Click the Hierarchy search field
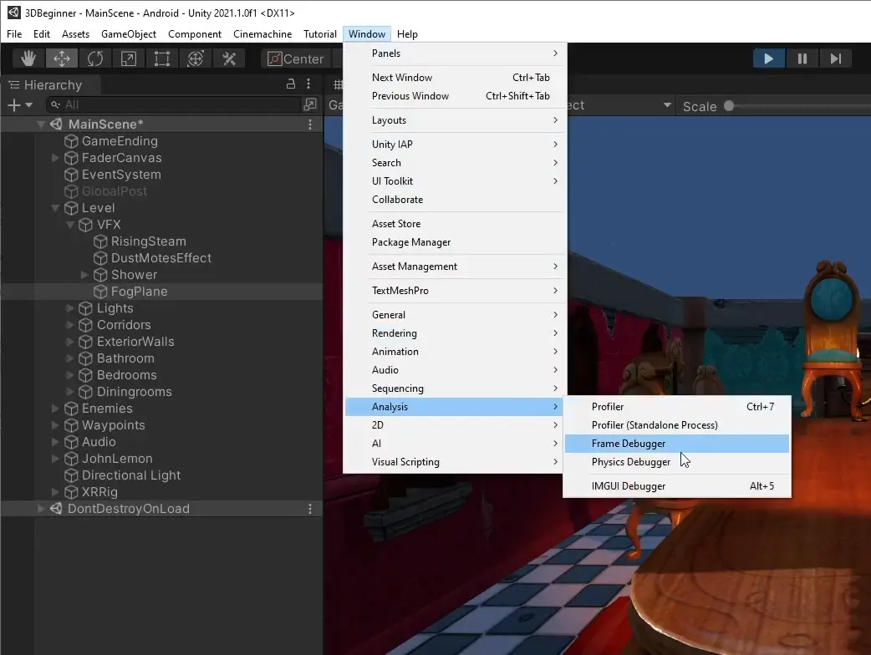 click(176, 104)
